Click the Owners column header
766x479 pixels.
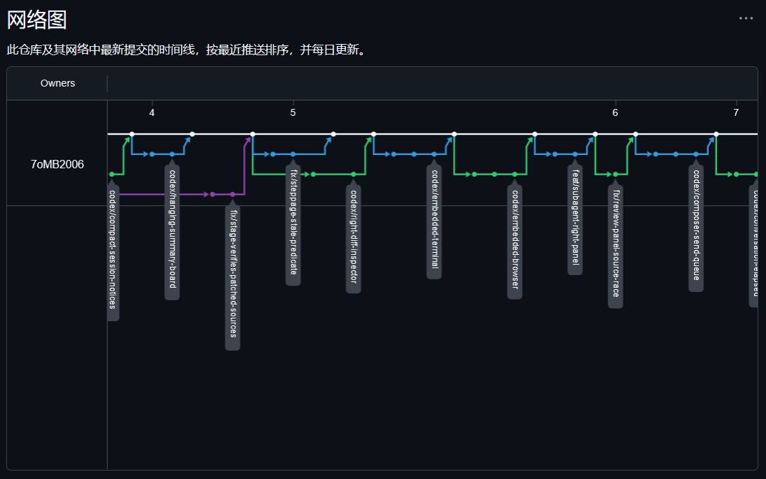click(x=57, y=84)
